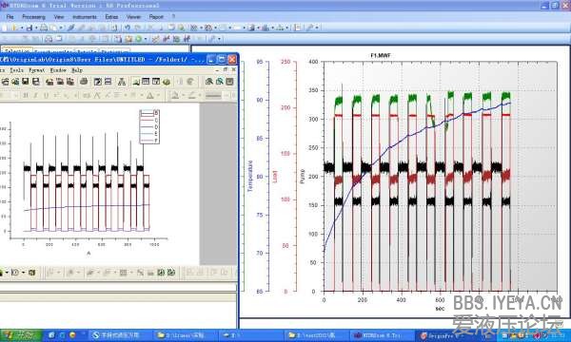This screenshot has height=342, width=571.
Task: Click the print icon in Origin toolbar
Action: [84, 82]
